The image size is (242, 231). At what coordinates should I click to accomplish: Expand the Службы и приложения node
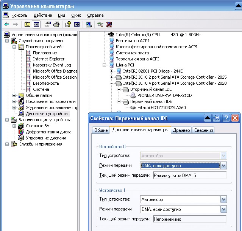coord(7,144)
